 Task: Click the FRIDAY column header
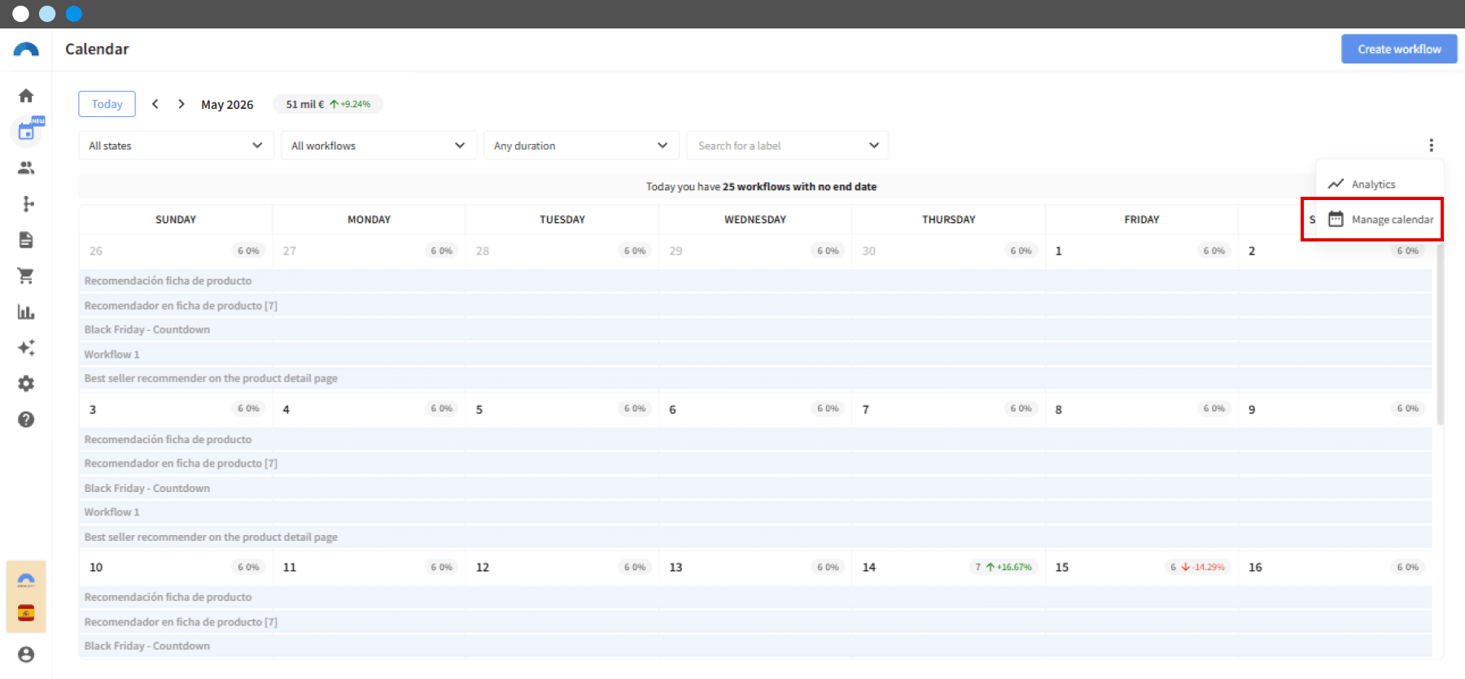pos(1142,220)
